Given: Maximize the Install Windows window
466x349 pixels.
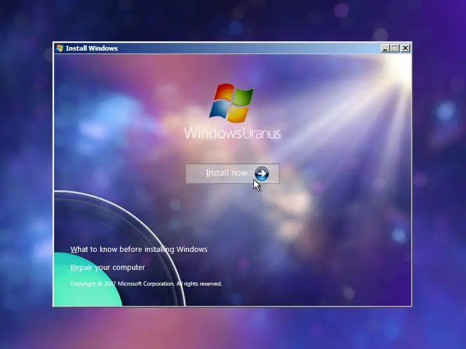Looking at the screenshot, I should point(395,48).
